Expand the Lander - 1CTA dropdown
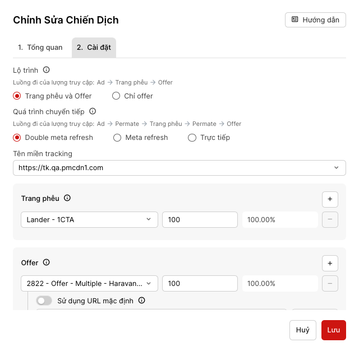Screen dimensions: 359x352 point(90,219)
